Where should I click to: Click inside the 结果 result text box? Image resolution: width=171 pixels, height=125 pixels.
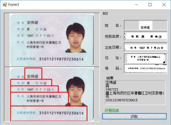pyautogui.click(x=135, y=92)
